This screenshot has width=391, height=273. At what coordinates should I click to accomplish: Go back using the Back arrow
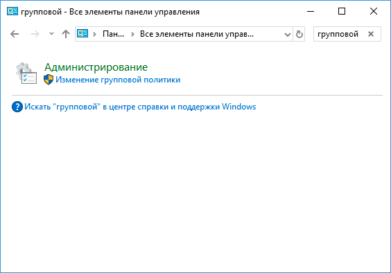[15, 34]
